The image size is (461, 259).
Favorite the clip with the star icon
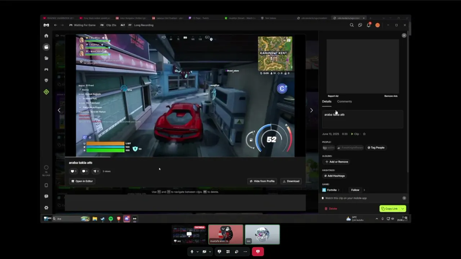(364, 134)
